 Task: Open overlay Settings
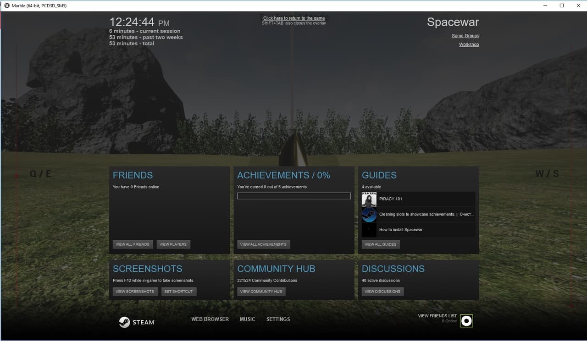coord(278,319)
